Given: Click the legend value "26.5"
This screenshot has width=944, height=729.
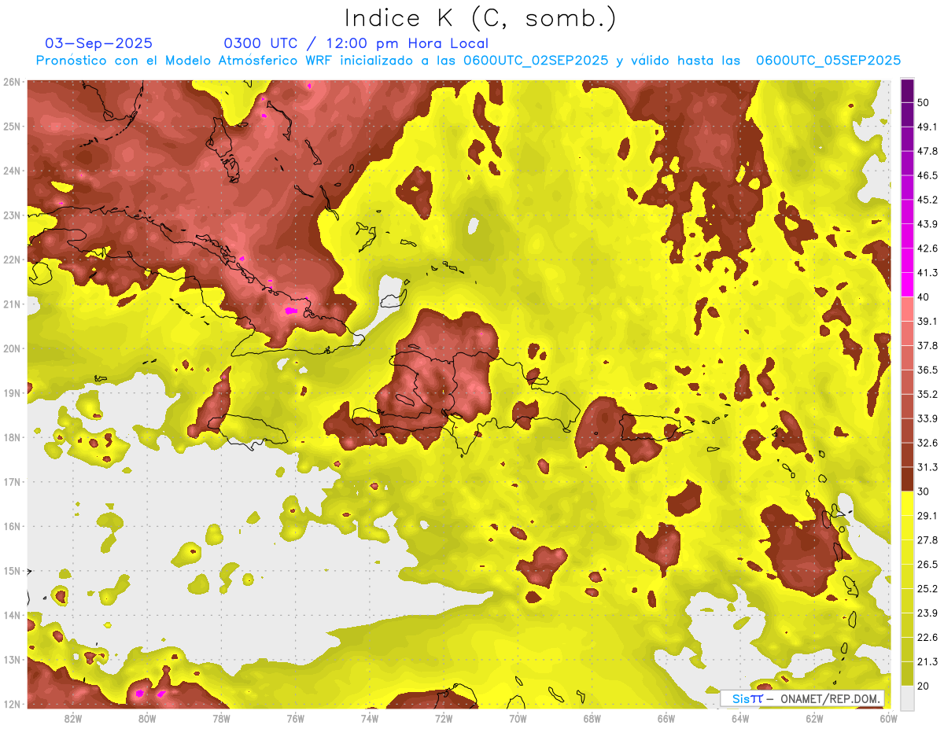Looking at the screenshot, I should pos(927,565).
